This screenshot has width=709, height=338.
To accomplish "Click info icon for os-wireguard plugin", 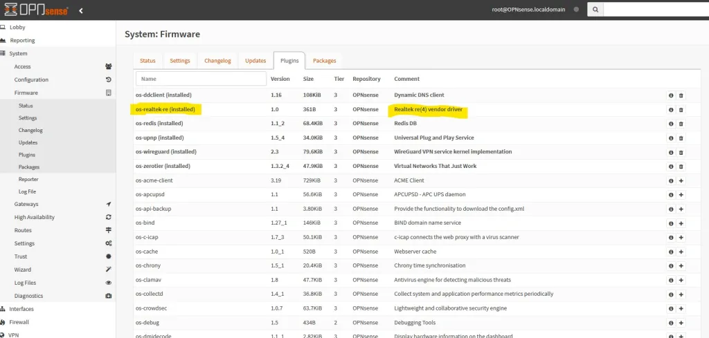I will pos(670,152).
